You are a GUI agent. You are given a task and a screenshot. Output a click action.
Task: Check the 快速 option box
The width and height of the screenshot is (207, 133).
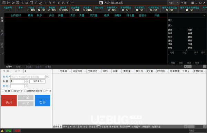click(x=3, y=91)
